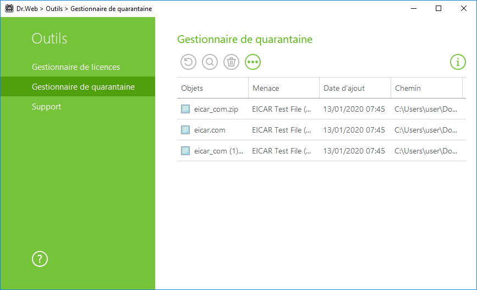Image resolution: width=477 pixels, height=290 pixels.
Task: Open help question mark icon
Action: (40, 259)
